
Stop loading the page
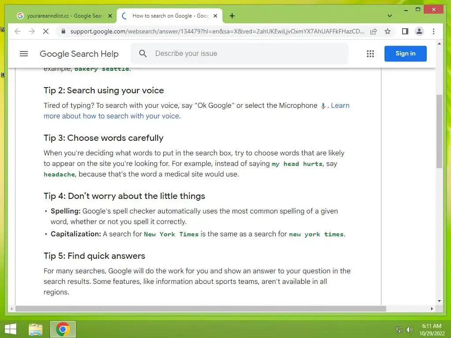tap(46, 31)
